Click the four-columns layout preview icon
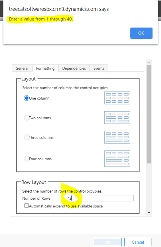The width and height of the screenshot is (161, 247). [x=117, y=159]
